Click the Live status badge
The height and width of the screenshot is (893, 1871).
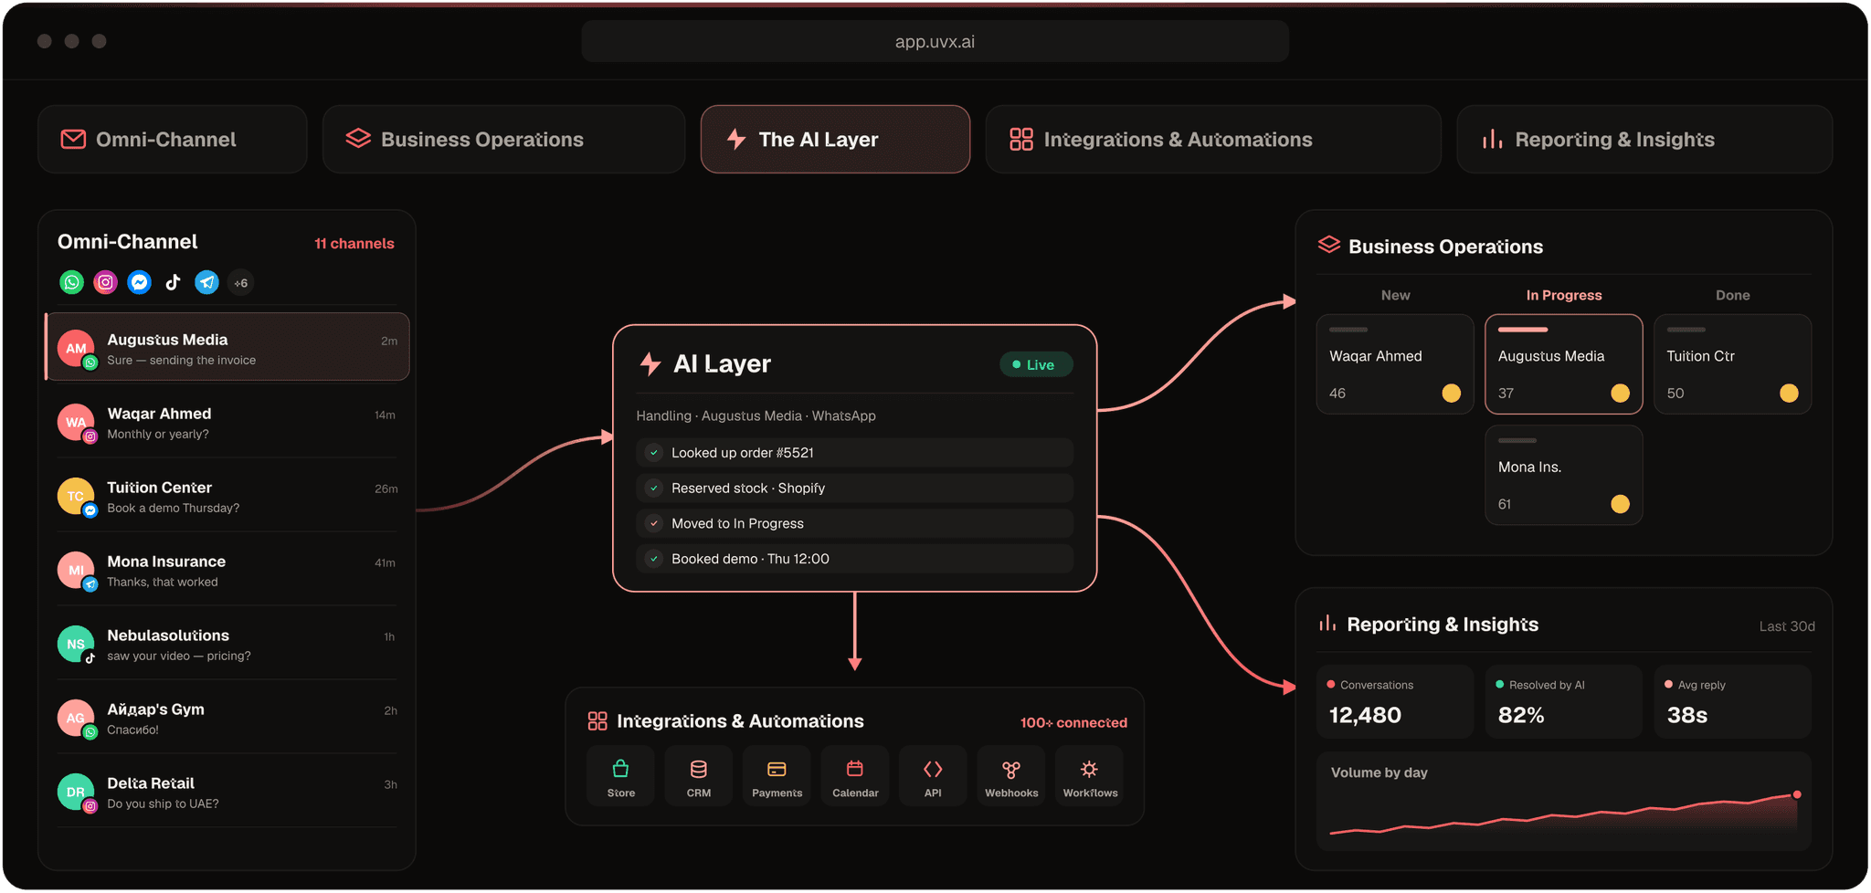pyautogui.click(x=1036, y=364)
